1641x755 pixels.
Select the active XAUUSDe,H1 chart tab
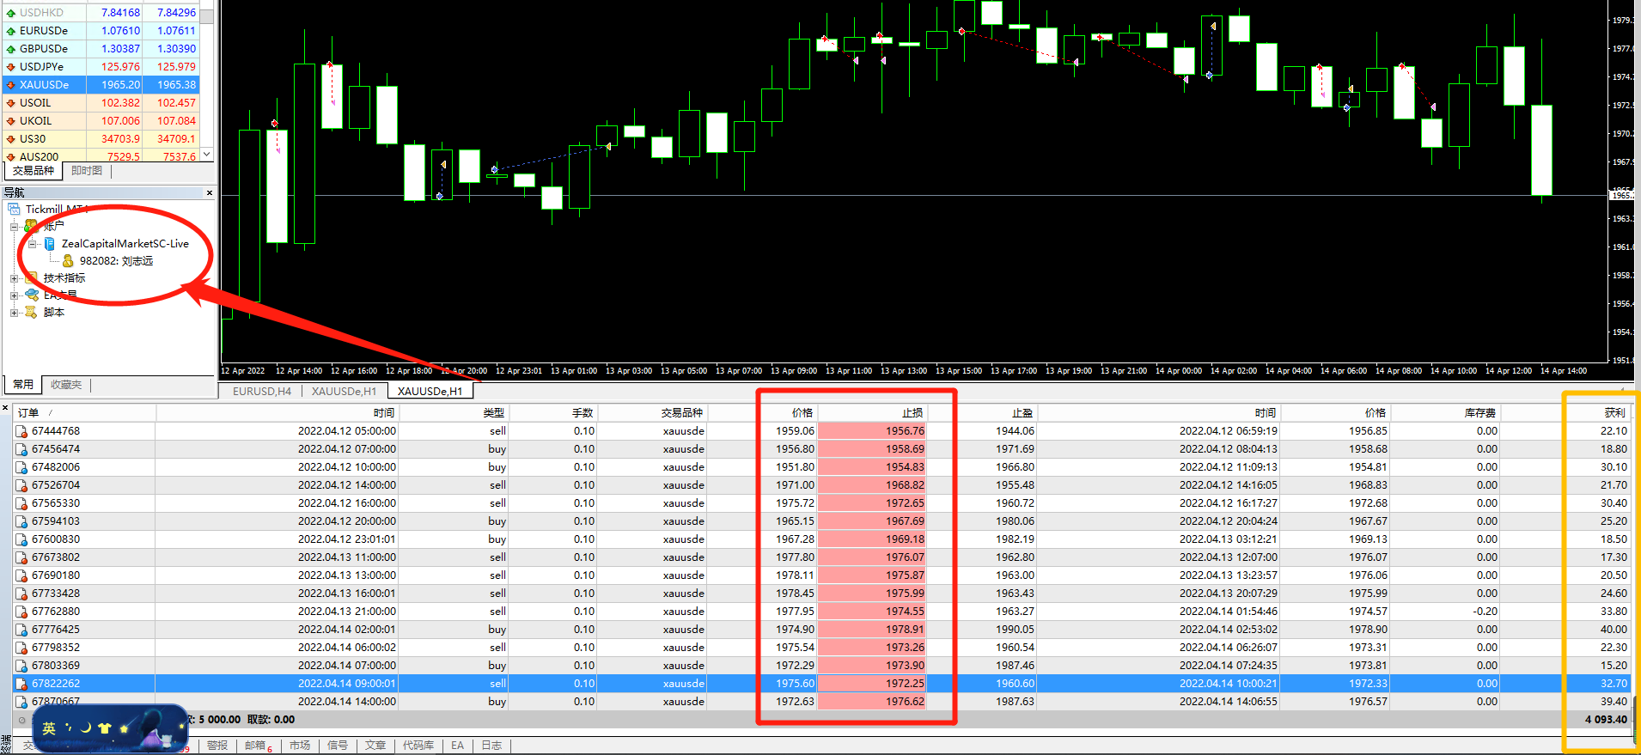pos(430,392)
